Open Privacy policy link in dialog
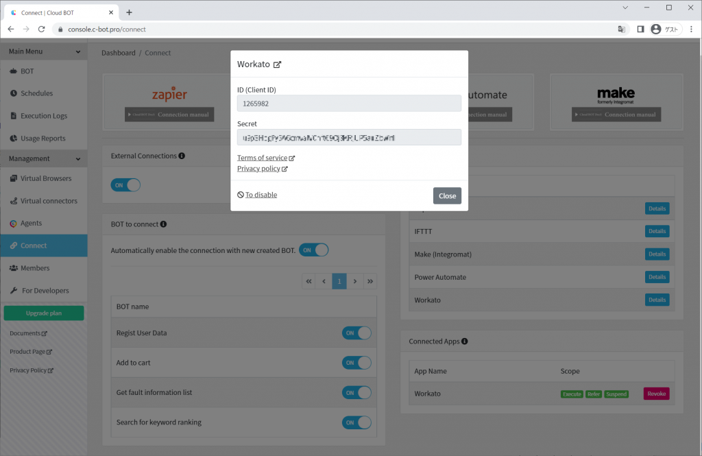This screenshot has width=702, height=456. click(x=258, y=169)
